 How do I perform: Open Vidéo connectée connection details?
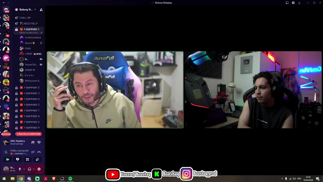tap(19, 151)
